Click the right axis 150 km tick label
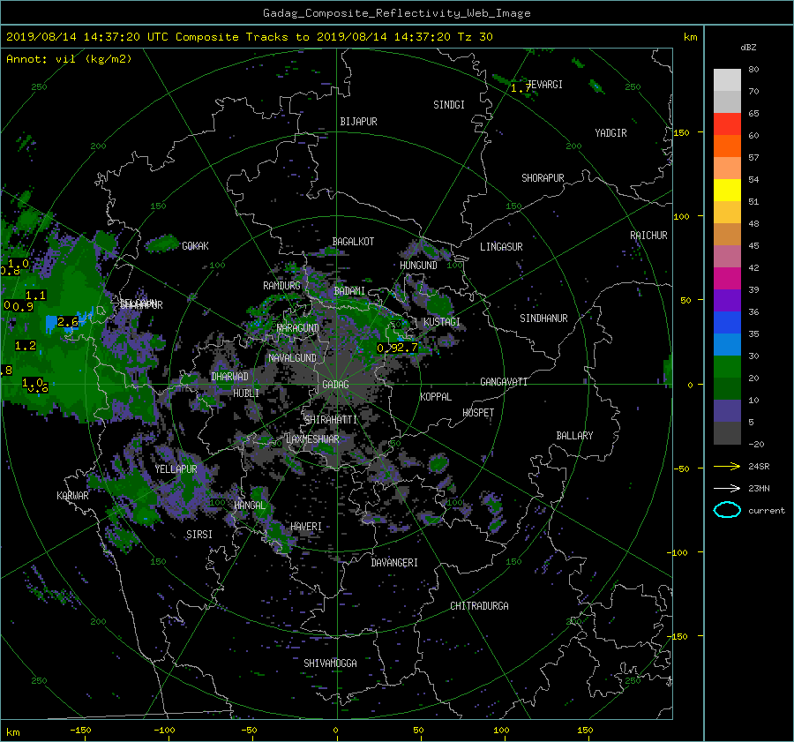Viewport: 794px width, 742px height. 682,132
